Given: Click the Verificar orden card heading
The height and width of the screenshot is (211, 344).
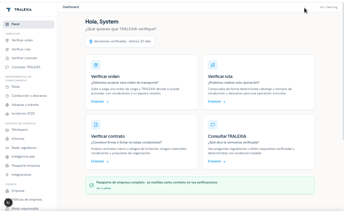Looking at the screenshot, I should coord(105,77).
